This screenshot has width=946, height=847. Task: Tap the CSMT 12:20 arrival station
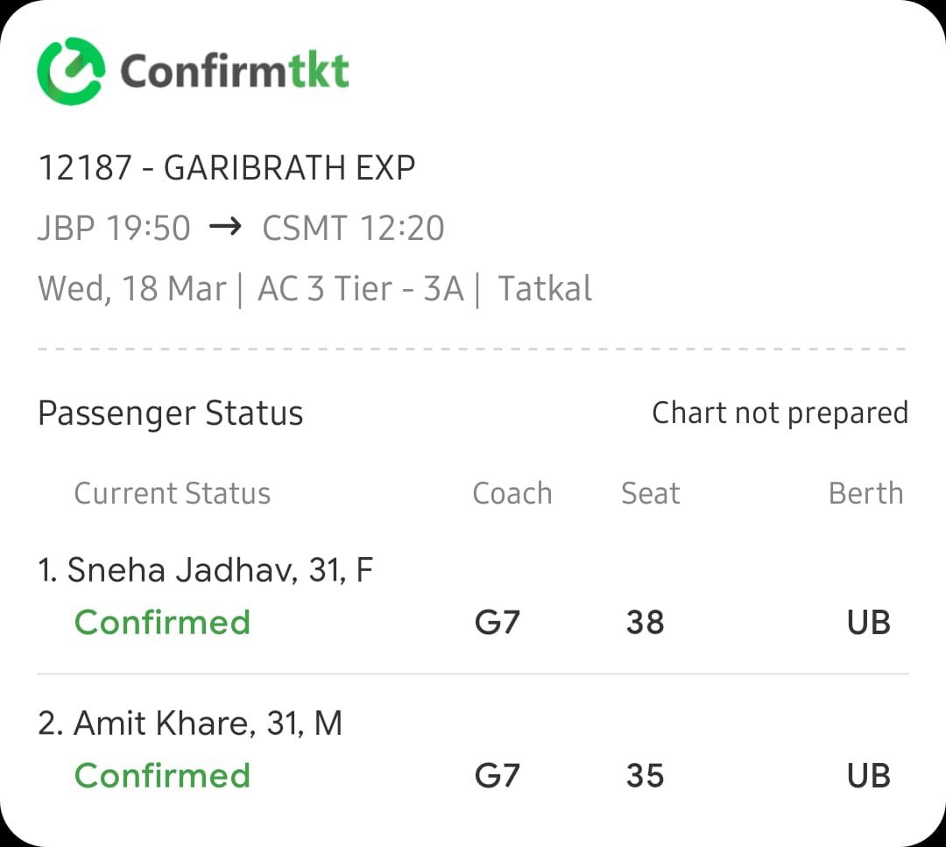[354, 228]
